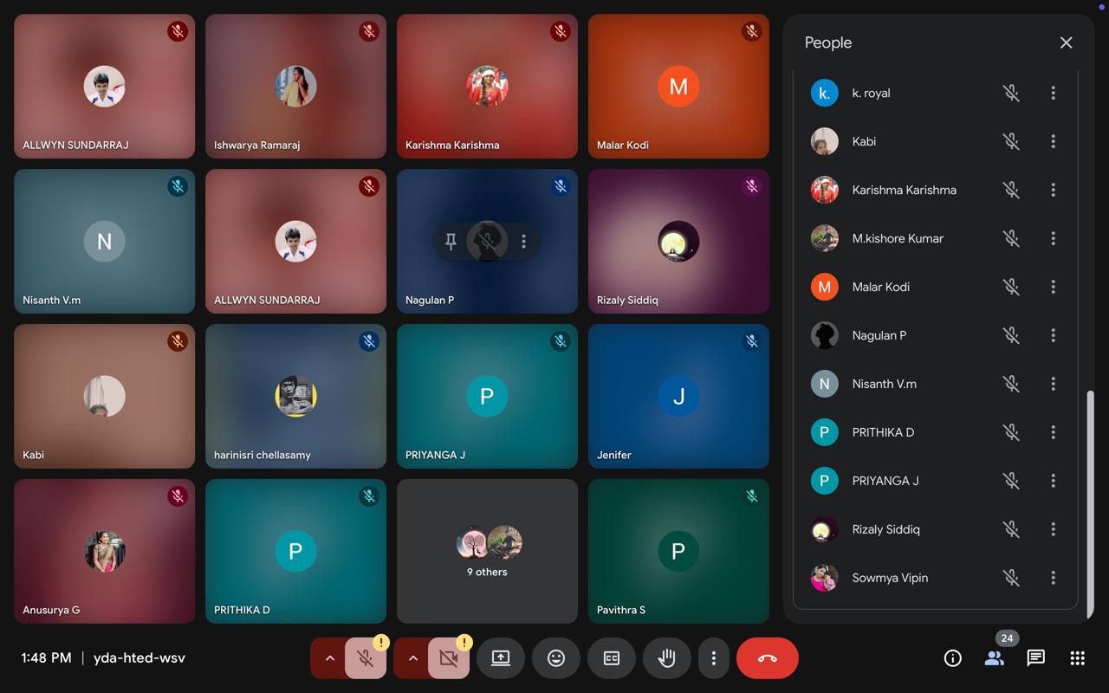Toggle the people panel button
The height and width of the screenshot is (693, 1109).
(994, 658)
